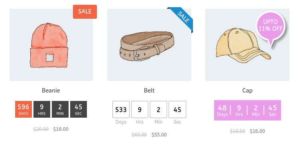Click the pink UPTO 11% OFF bubble

tap(270, 26)
